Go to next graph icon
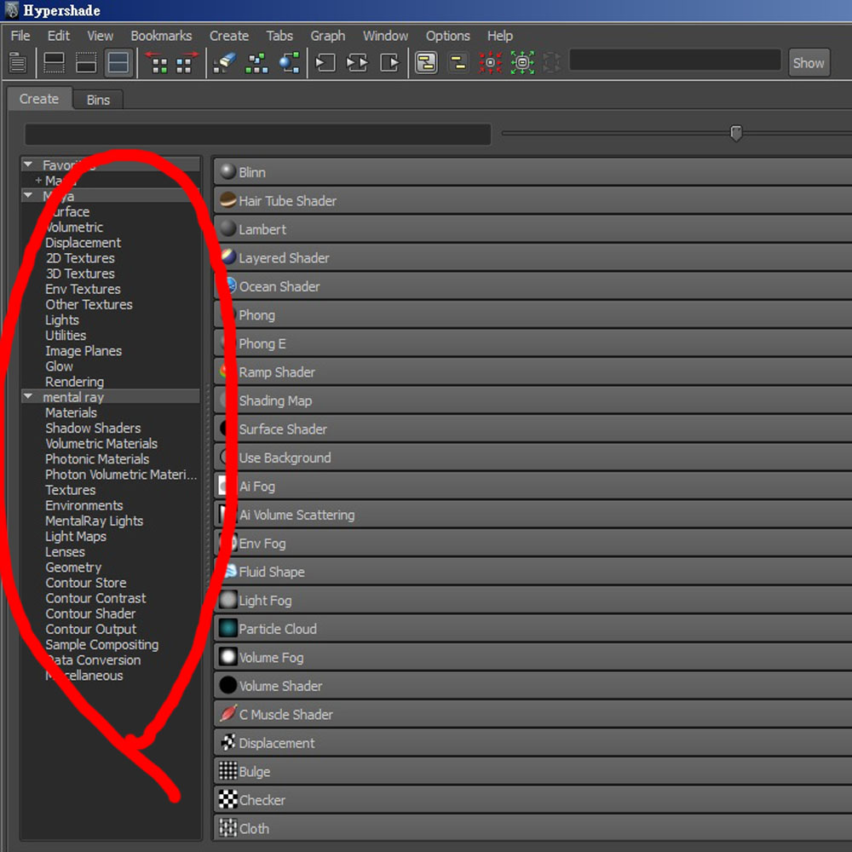This screenshot has width=852, height=852. (x=185, y=63)
